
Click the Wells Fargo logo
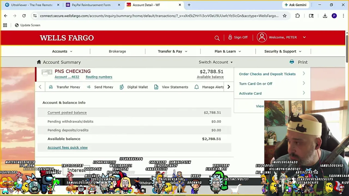point(67,38)
